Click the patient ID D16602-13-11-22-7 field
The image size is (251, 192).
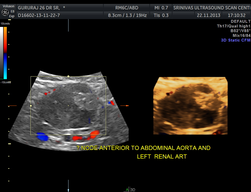point(39,15)
